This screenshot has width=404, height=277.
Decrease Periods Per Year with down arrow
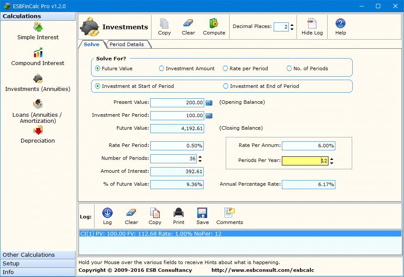pyautogui.click(x=331, y=163)
